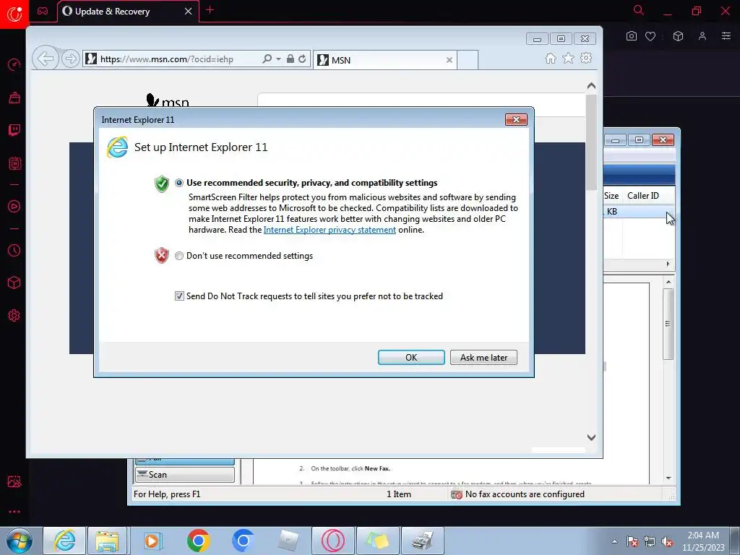Click the muted volume tray icon
This screenshot has width=740, height=555.
[667, 541]
